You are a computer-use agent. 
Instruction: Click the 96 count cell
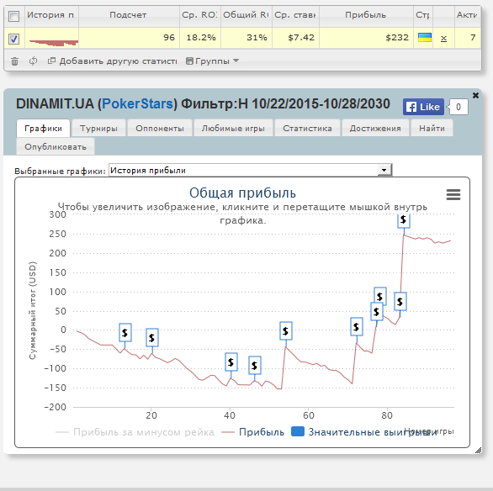point(129,38)
